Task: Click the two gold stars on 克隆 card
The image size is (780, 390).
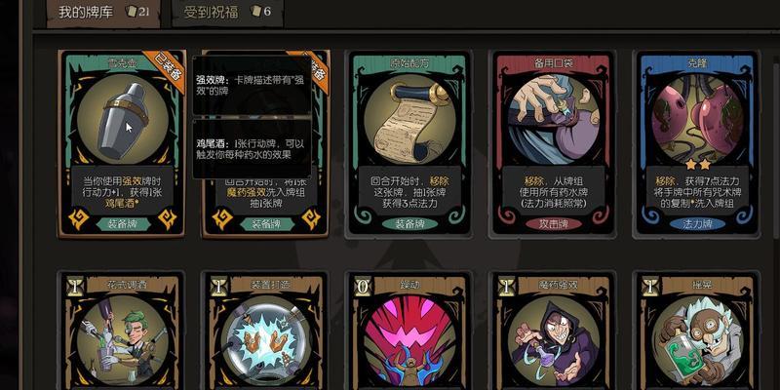Action: pyautogui.click(x=696, y=165)
